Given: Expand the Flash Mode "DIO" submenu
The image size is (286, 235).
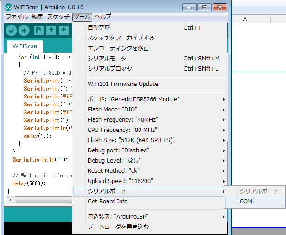Looking at the screenshot, I should point(150,110).
